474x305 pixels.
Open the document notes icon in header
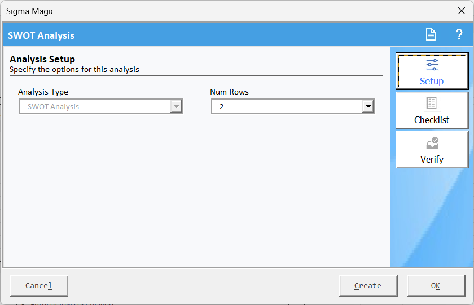click(431, 34)
